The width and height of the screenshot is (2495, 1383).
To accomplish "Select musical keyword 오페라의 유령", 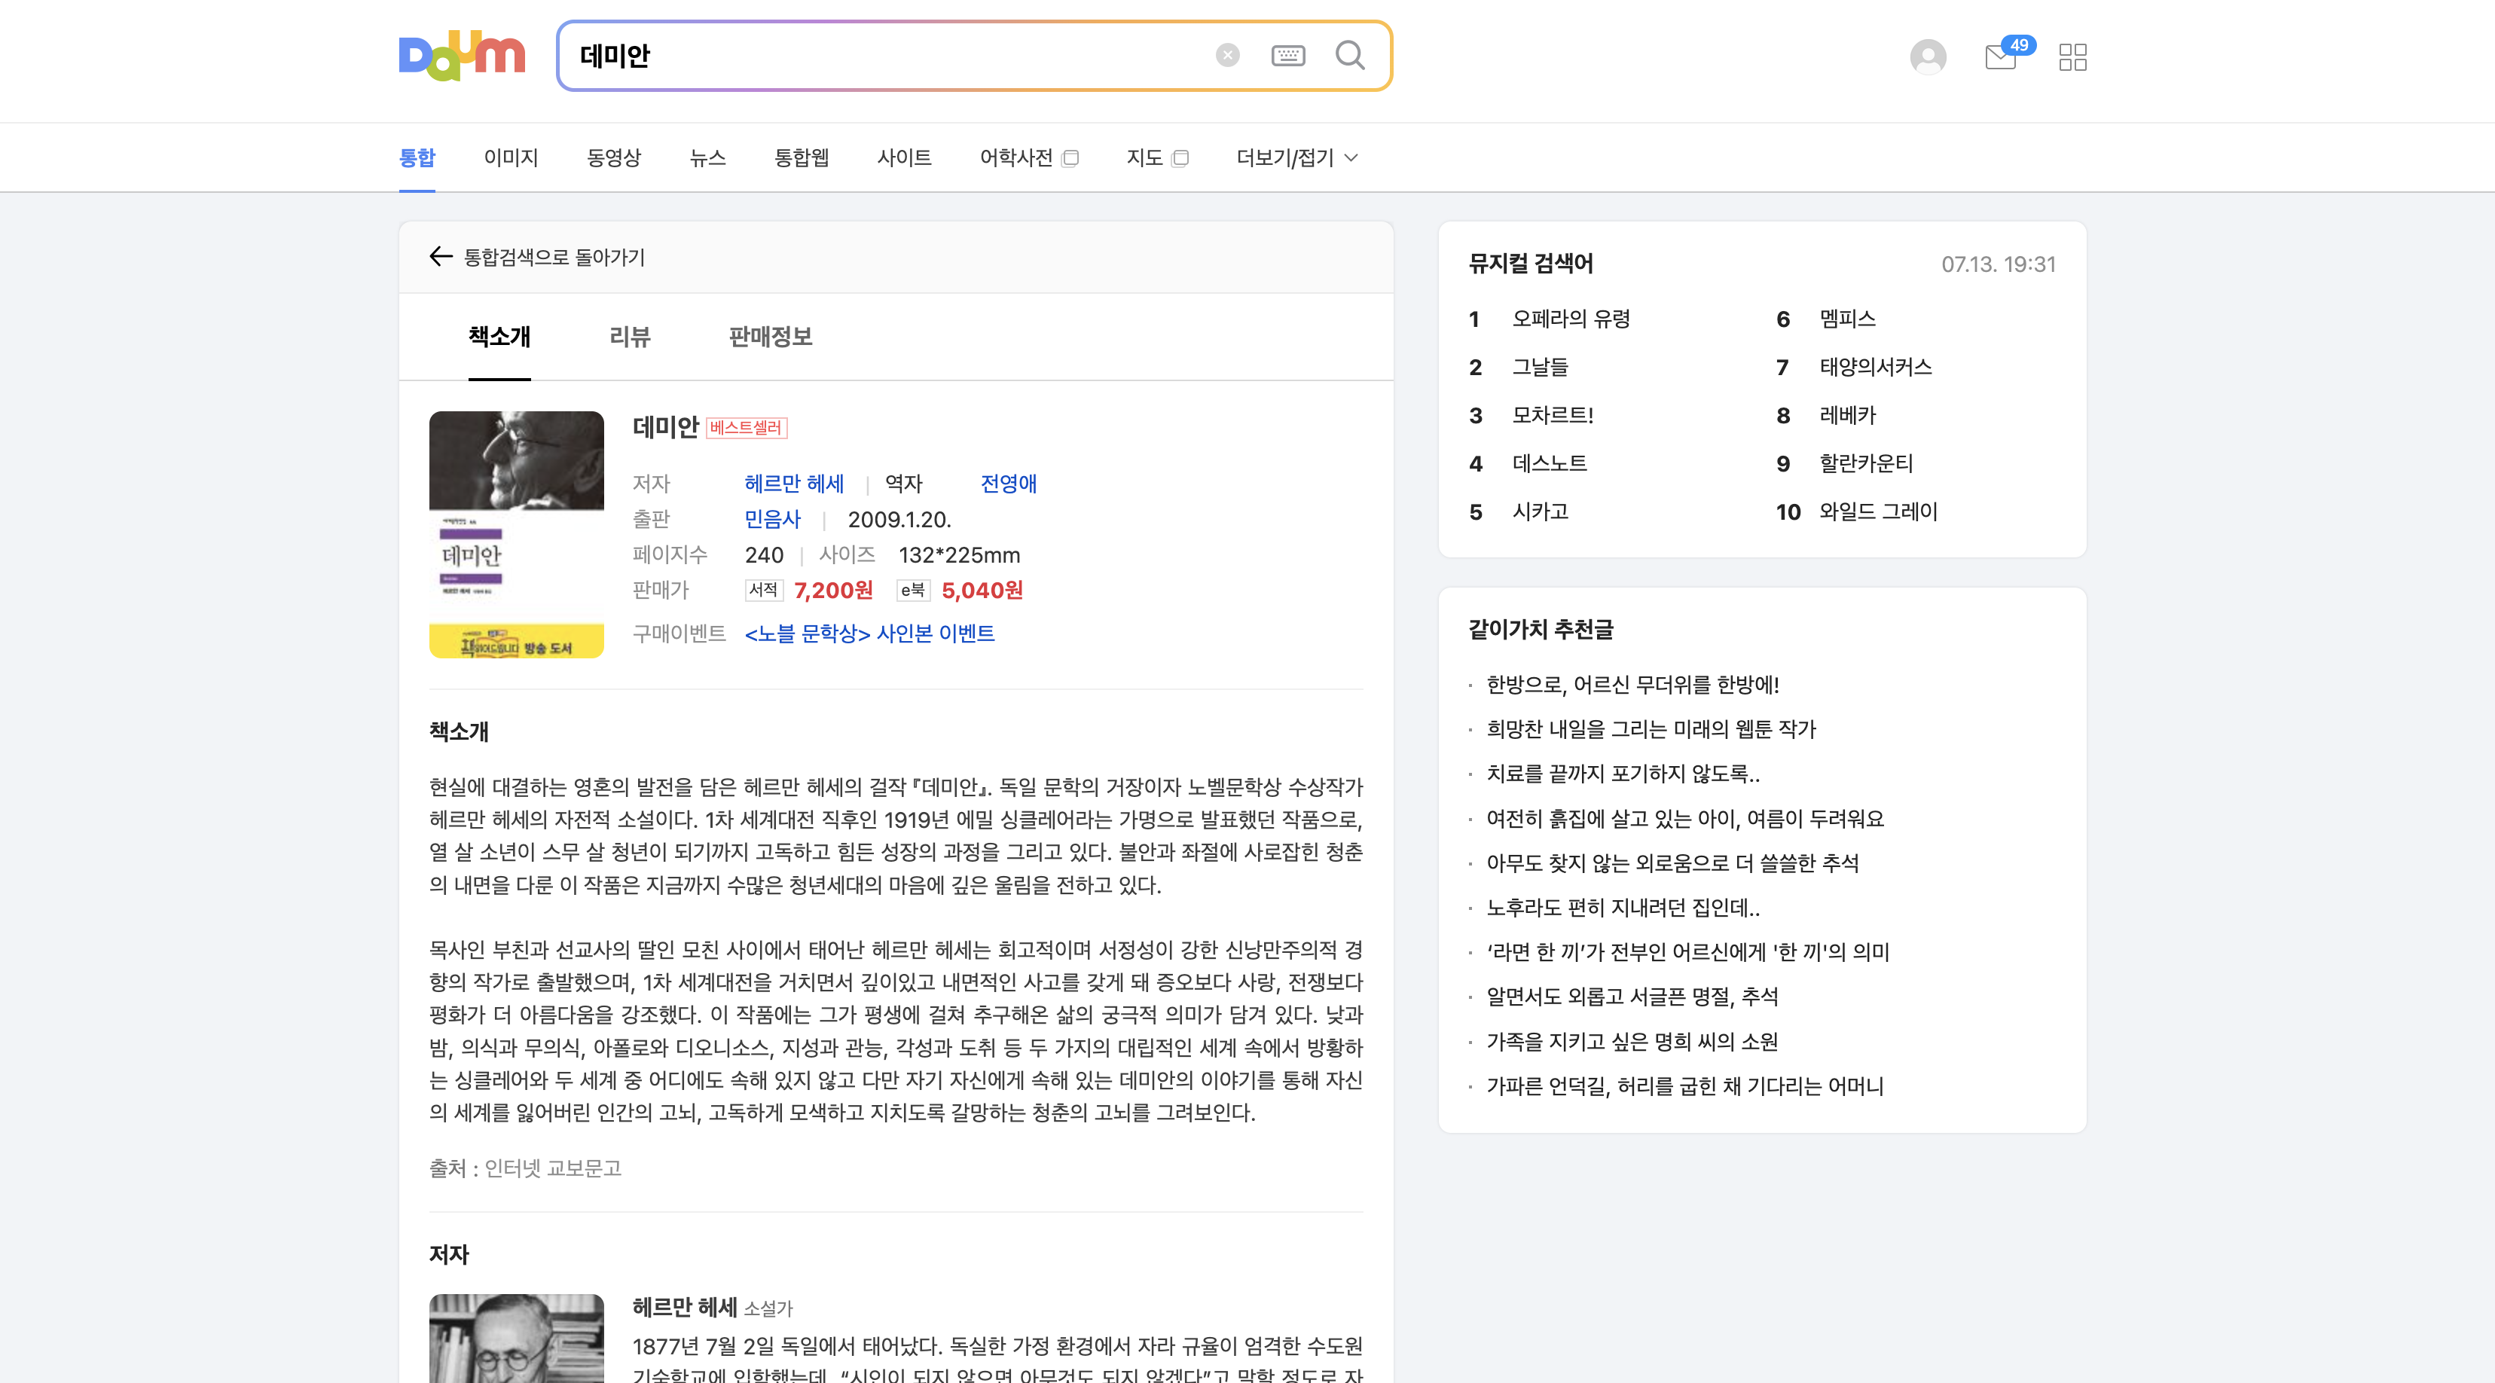I will click(x=1571, y=319).
